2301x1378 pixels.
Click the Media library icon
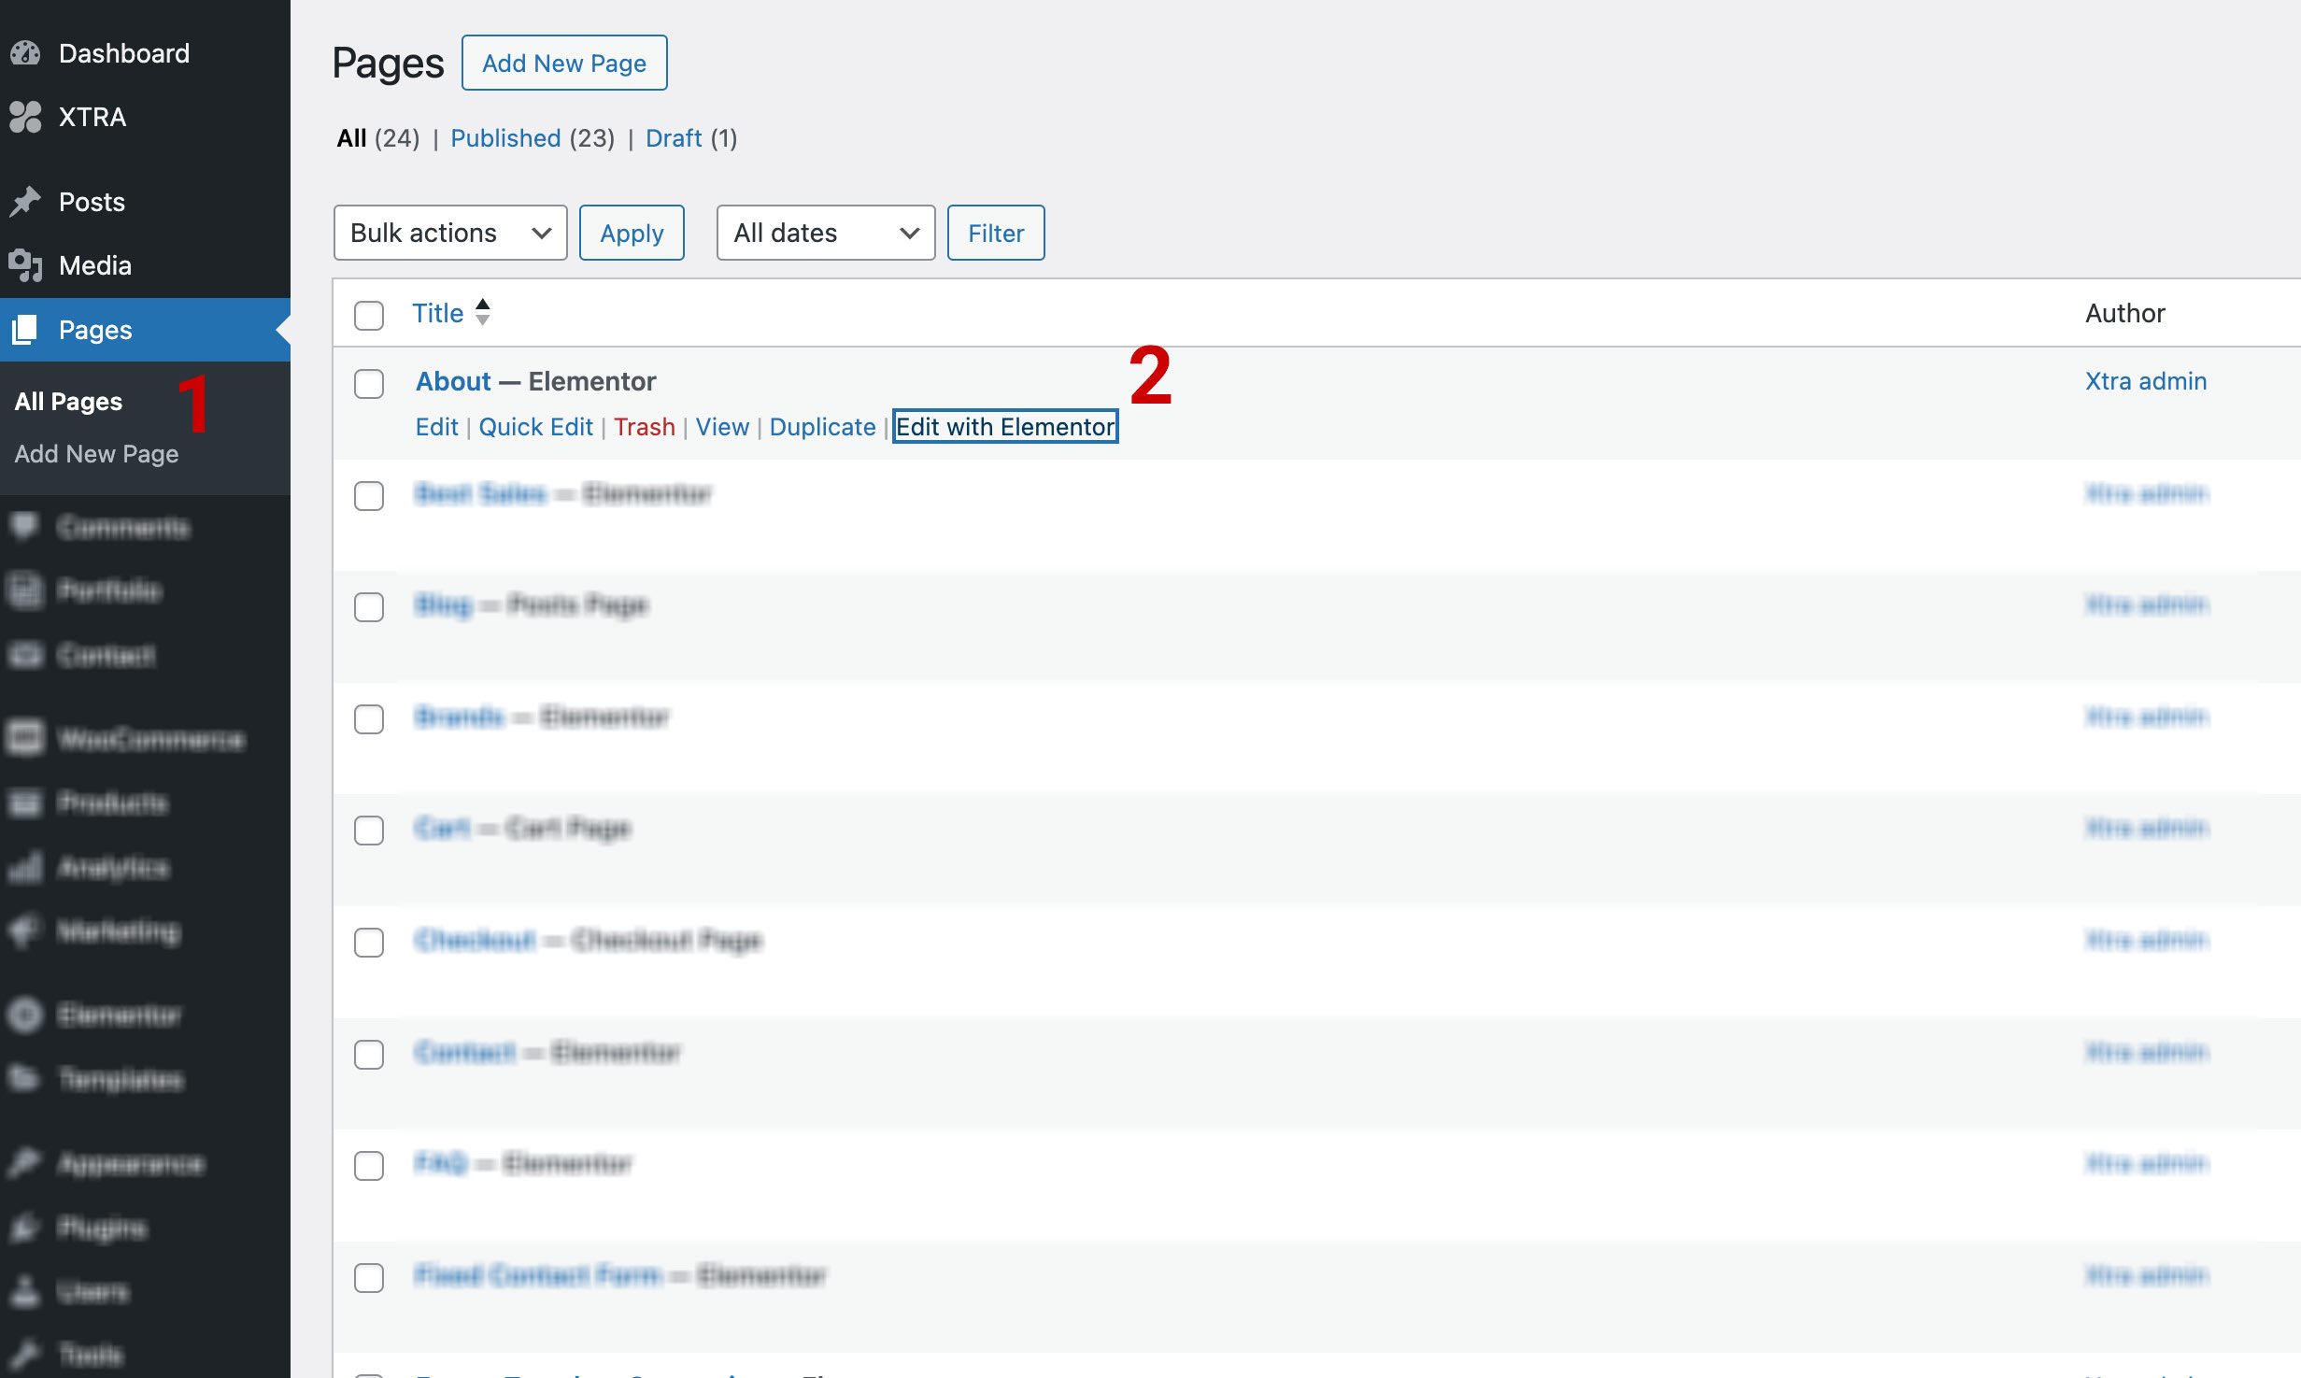tap(25, 265)
